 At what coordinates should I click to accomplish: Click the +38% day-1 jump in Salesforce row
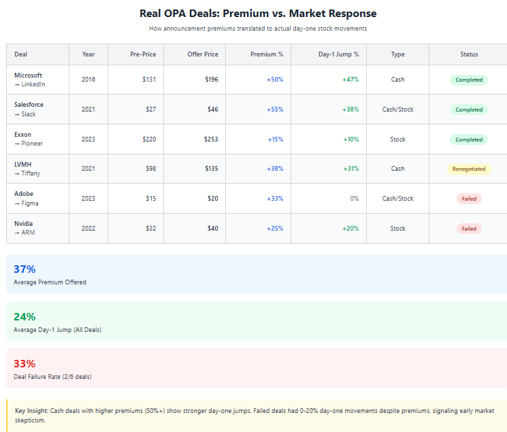pyautogui.click(x=350, y=110)
